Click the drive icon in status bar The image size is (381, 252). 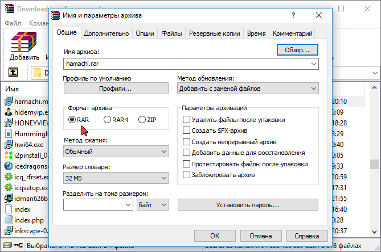[x=7, y=245]
